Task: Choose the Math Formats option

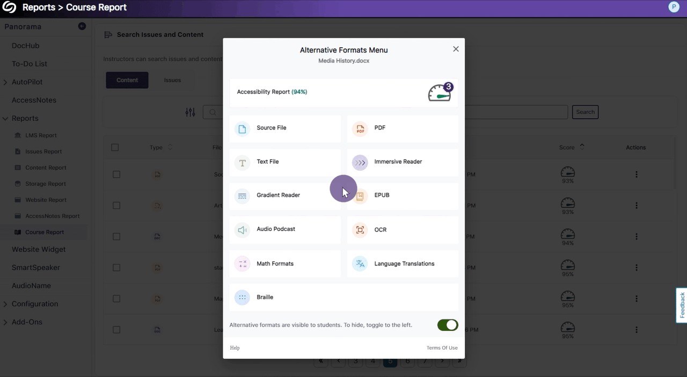Action: pyautogui.click(x=284, y=264)
